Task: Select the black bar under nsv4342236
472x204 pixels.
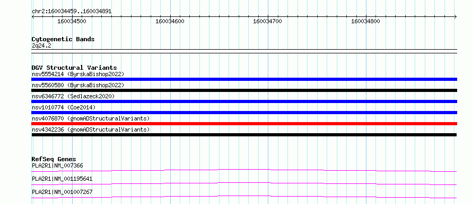Action: (244, 135)
